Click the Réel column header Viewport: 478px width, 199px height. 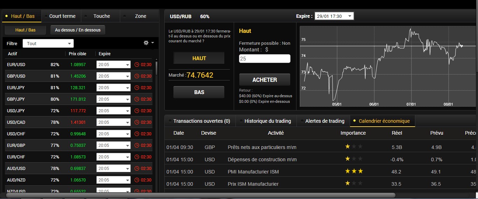pos(397,133)
